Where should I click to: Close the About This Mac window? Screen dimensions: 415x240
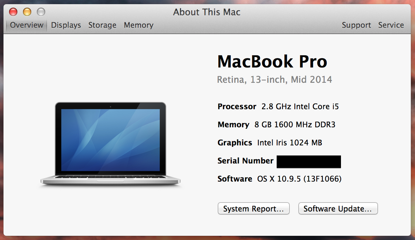(x=13, y=12)
